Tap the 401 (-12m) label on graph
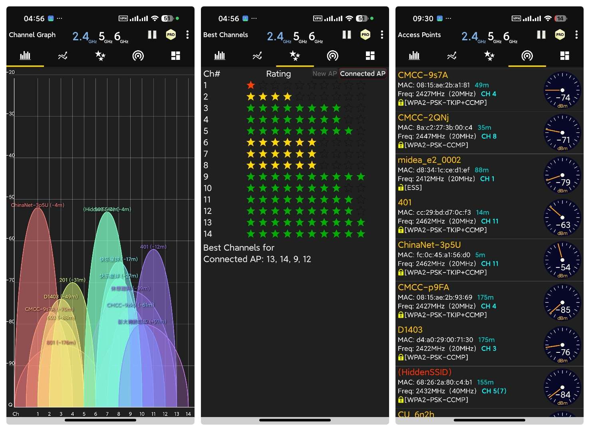This screenshot has width=590, height=431. pos(153,247)
